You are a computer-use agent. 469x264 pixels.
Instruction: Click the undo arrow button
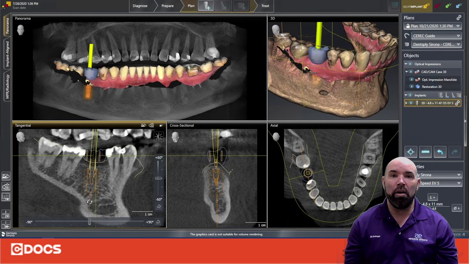pos(440,152)
